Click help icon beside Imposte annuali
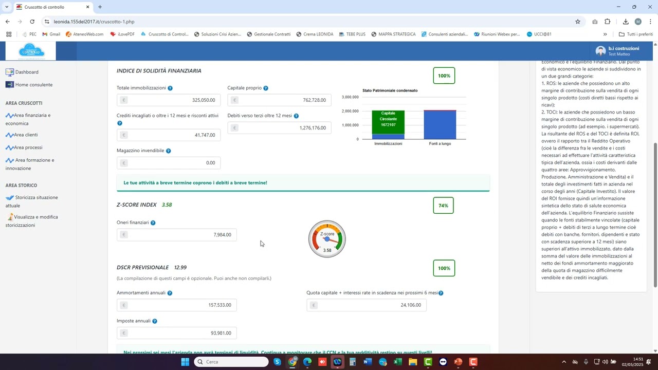Screen dimensions: 658x370 point(155,321)
